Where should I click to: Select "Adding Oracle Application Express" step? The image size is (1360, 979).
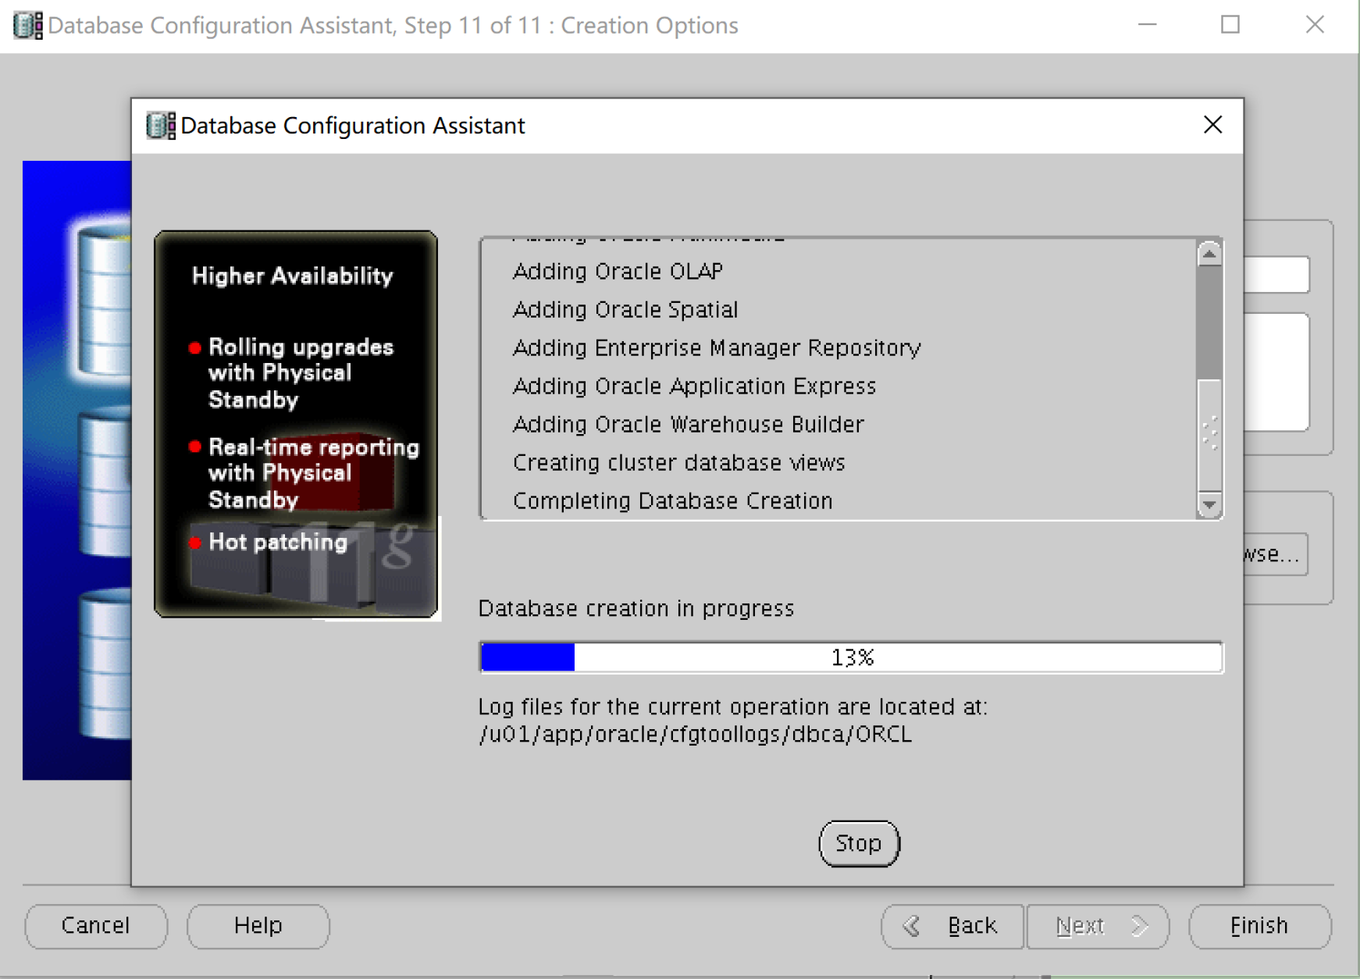coord(695,386)
